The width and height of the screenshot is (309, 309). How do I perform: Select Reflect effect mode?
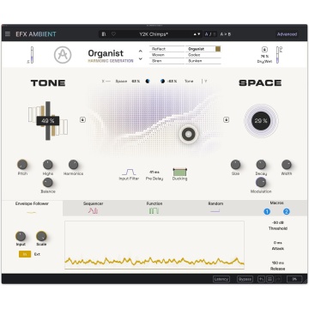click(x=167, y=49)
